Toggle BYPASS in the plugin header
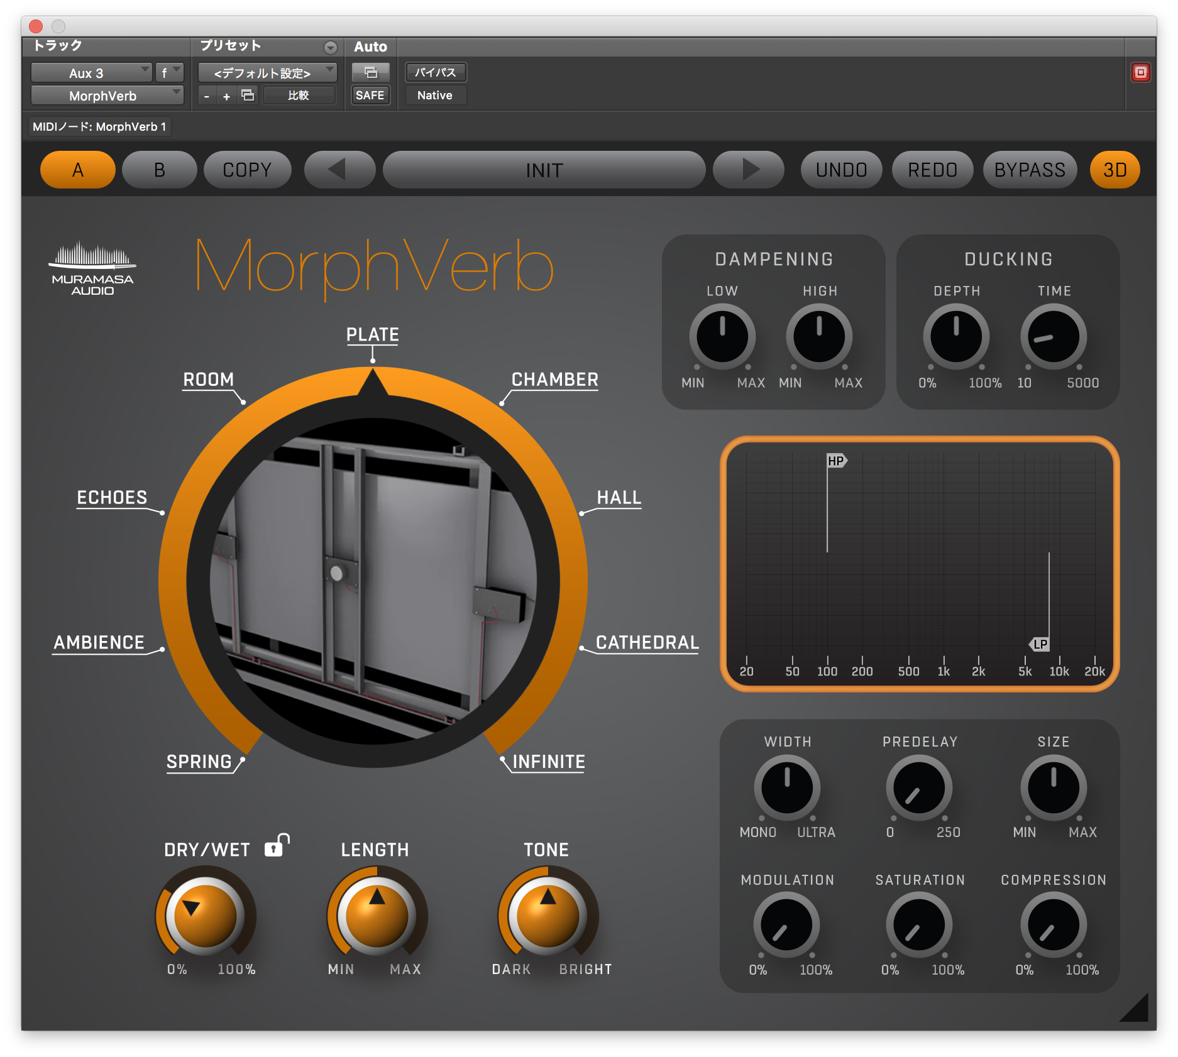 point(1030,169)
